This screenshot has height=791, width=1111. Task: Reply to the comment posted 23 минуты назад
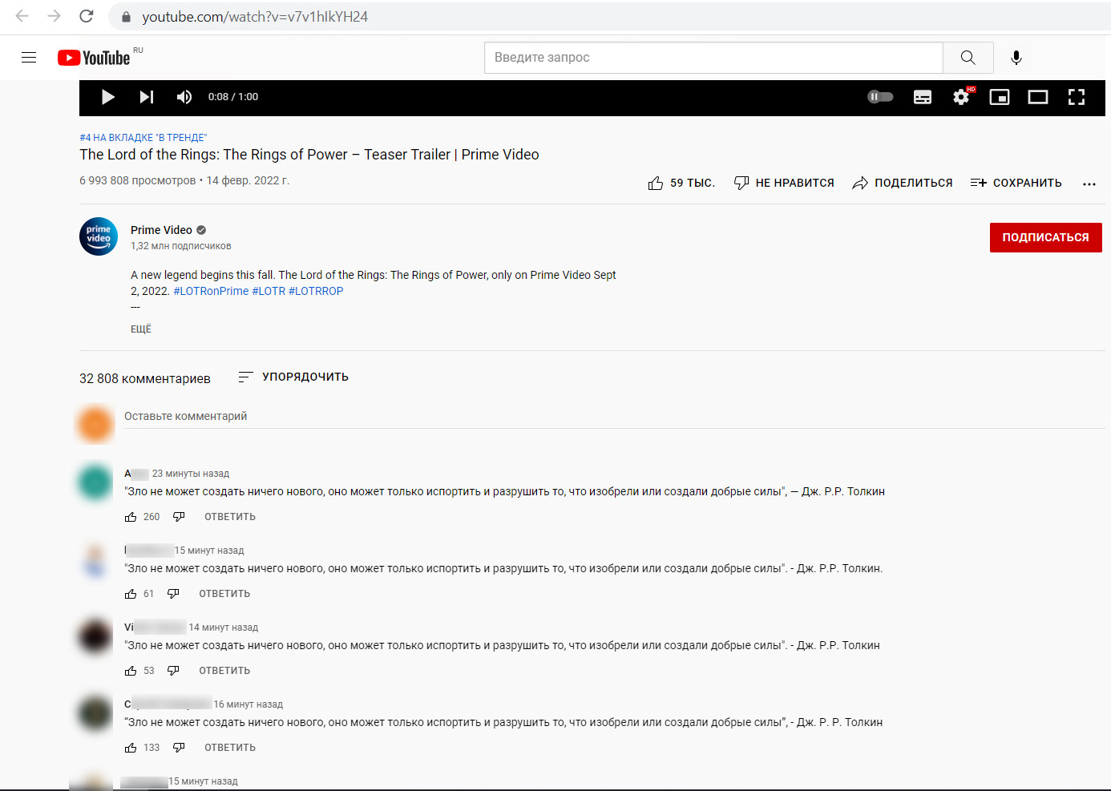pyautogui.click(x=230, y=517)
